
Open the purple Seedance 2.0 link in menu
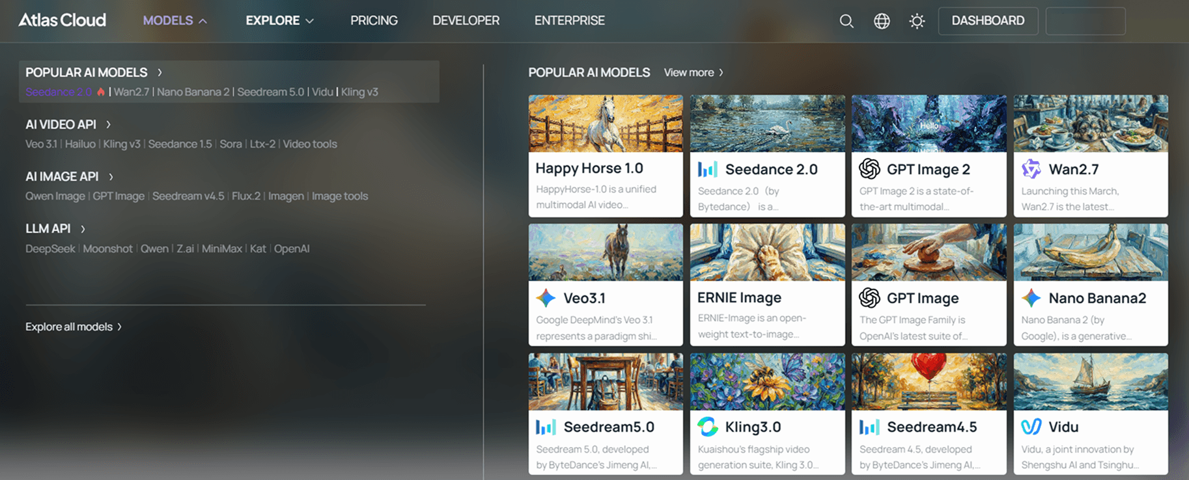[59, 92]
